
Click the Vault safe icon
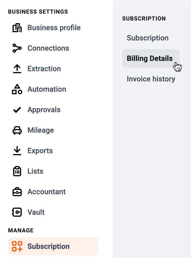(17, 212)
